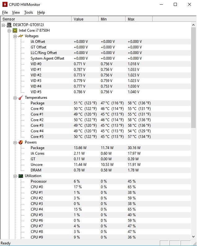Open the Help menu
Viewport: 197px width, 246px height.
[41, 12]
